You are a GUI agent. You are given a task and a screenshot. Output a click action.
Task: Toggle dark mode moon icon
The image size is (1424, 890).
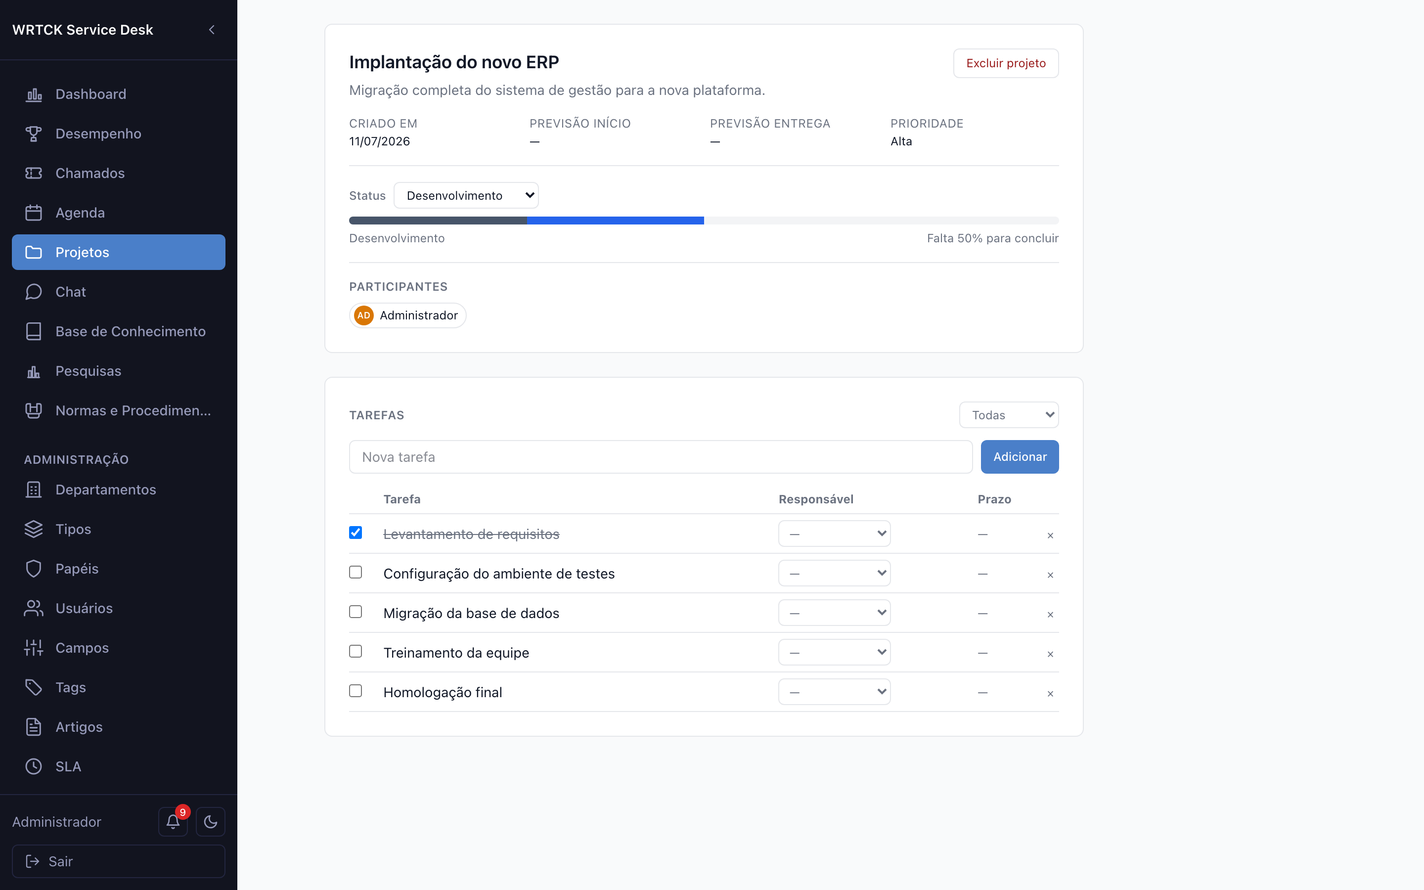point(211,822)
